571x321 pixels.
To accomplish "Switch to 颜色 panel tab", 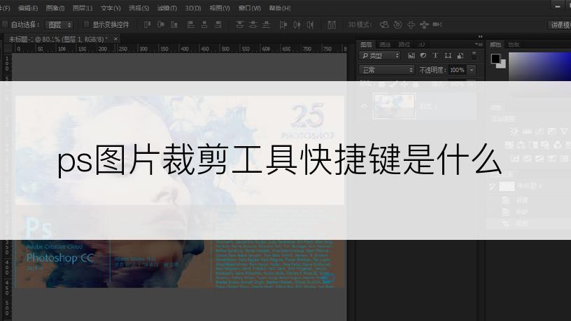I will pyautogui.click(x=495, y=44).
